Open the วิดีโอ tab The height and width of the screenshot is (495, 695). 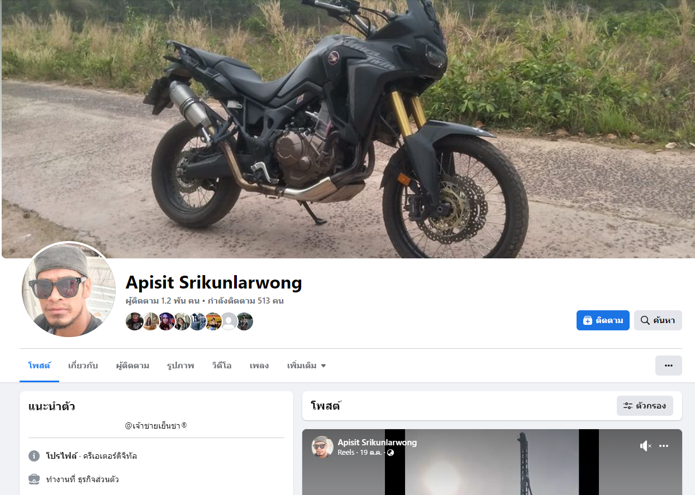(x=222, y=366)
